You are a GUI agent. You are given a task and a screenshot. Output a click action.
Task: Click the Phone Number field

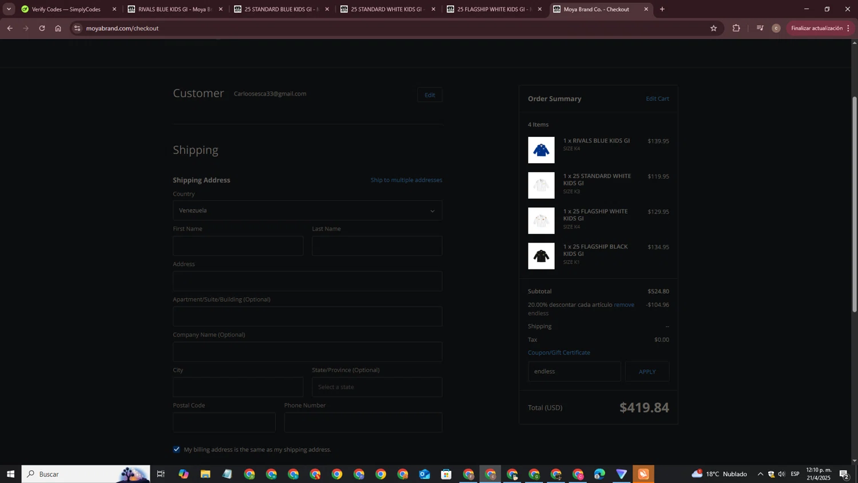coord(363,422)
